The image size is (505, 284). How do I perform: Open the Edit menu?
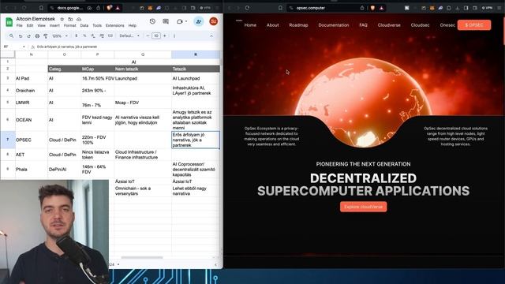[x=30, y=25]
